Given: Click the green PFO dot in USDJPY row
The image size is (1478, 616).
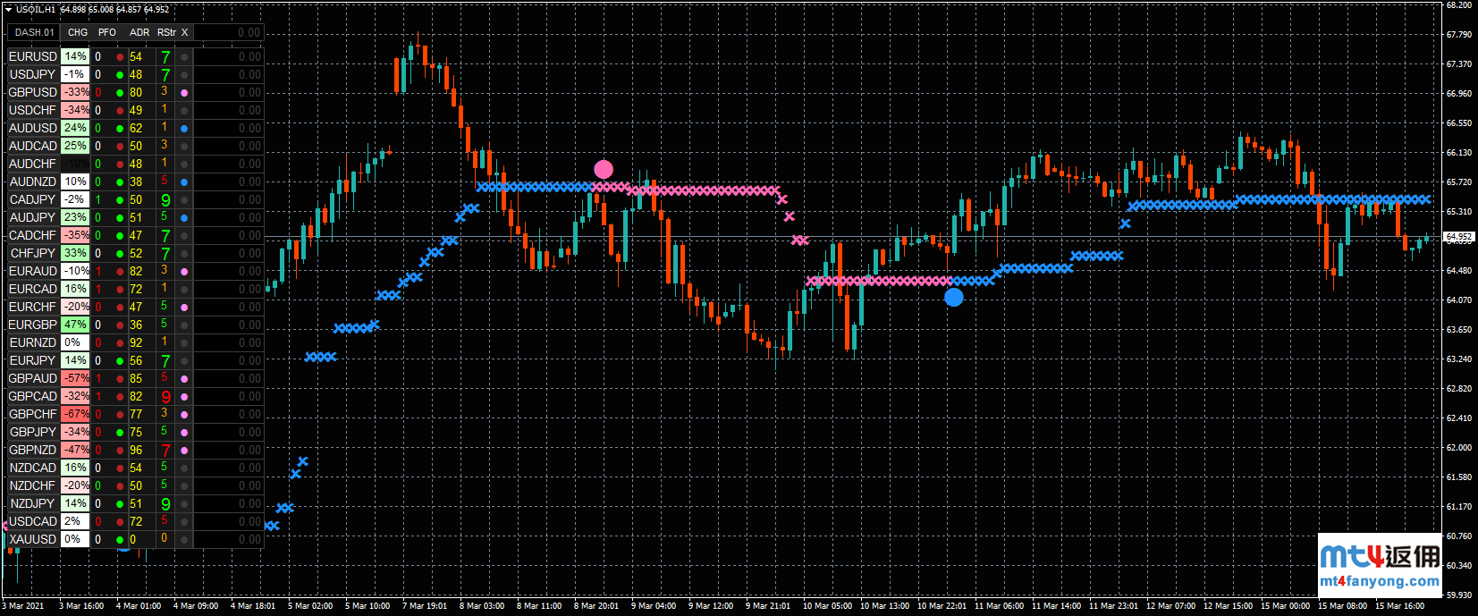Looking at the screenshot, I should click(120, 74).
